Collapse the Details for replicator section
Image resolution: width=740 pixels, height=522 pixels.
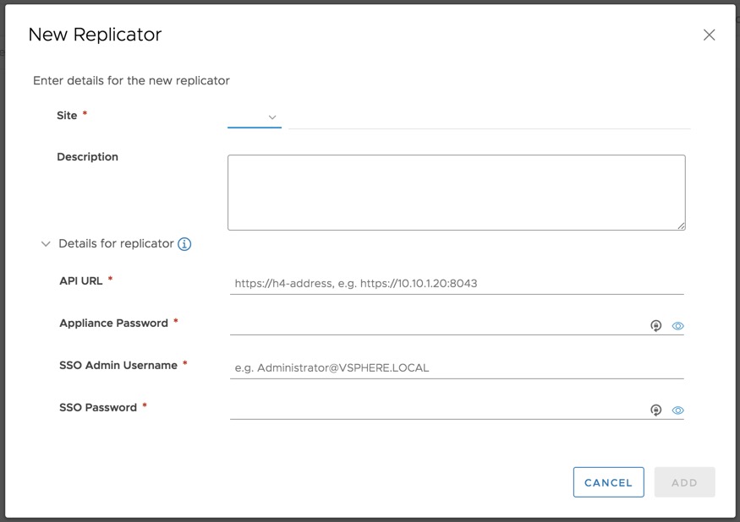pos(46,244)
